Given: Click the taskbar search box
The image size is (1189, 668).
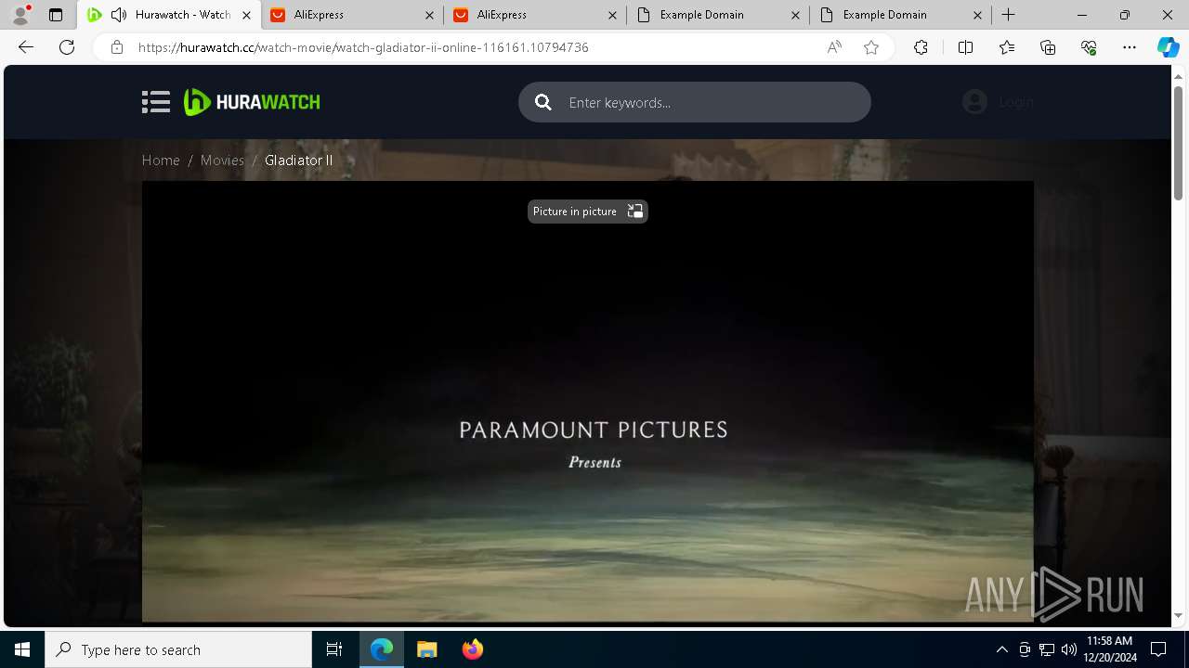Looking at the screenshot, I should click(x=178, y=649).
